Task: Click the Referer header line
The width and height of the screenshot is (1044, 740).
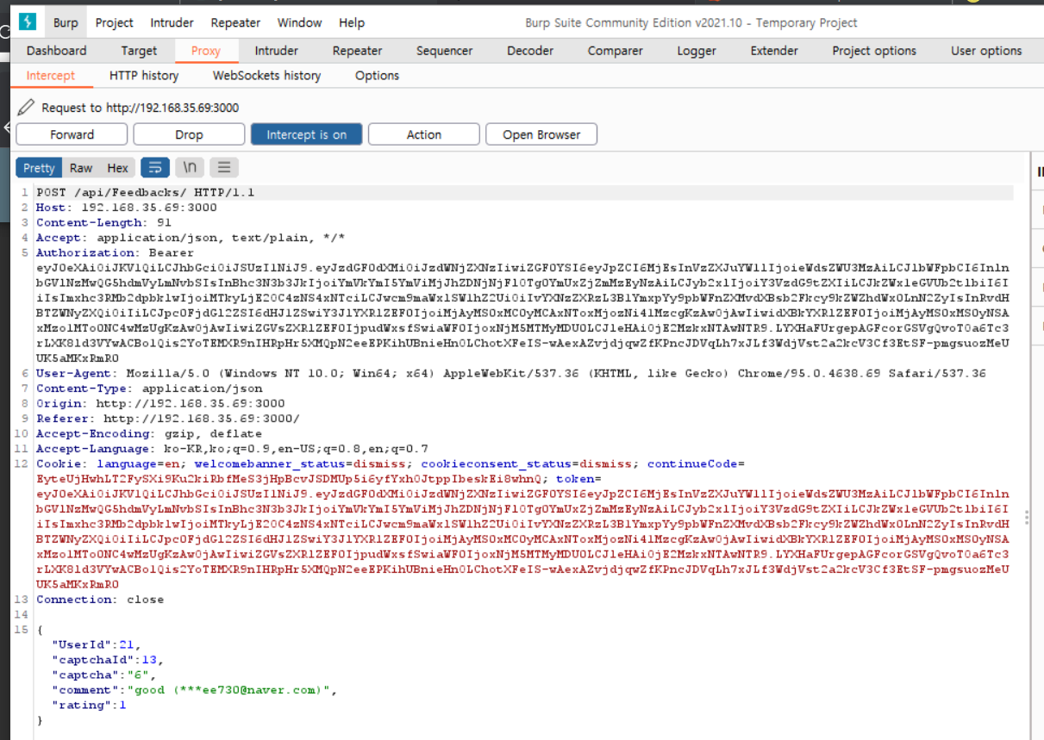Action: (168, 419)
